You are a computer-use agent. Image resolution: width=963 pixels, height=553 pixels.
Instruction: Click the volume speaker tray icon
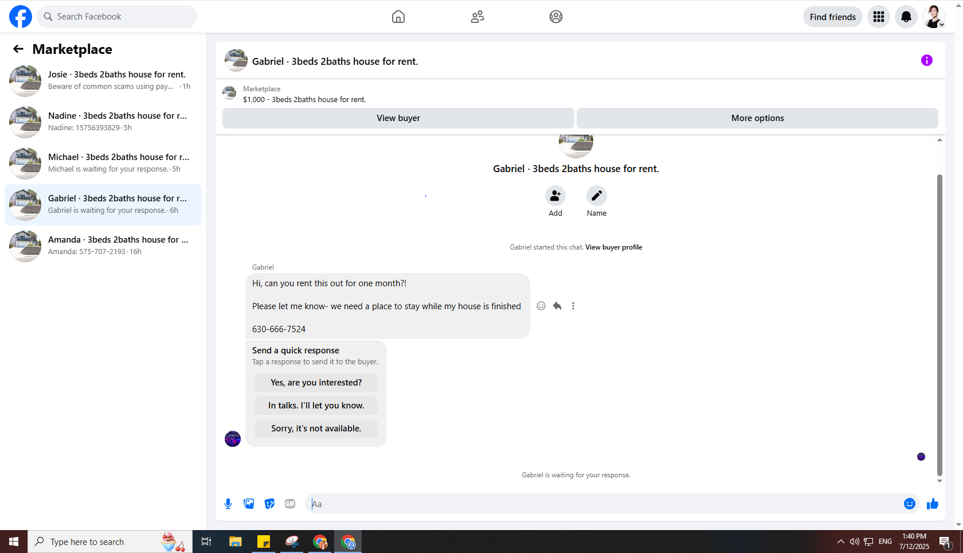[855, 542]
